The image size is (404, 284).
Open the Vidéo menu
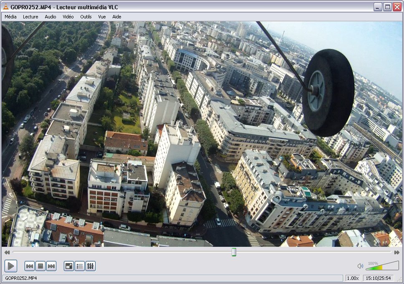click(68, 17)
